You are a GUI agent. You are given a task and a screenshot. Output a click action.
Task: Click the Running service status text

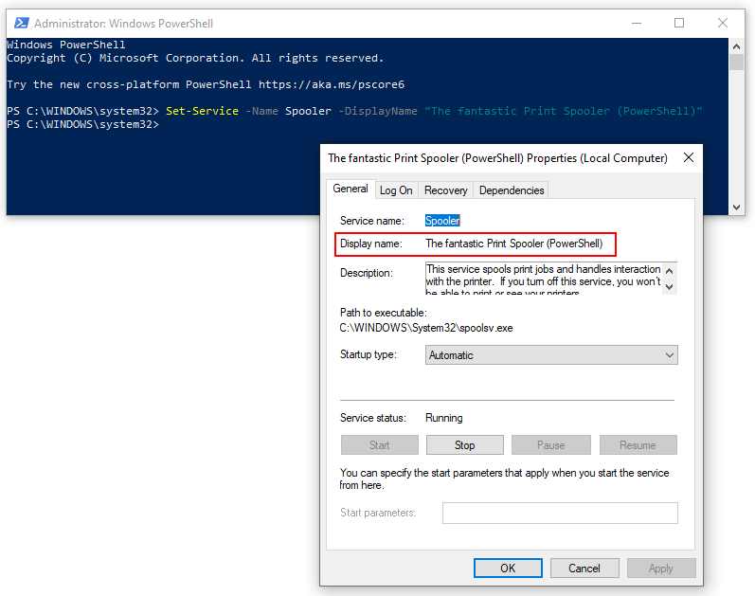(444, 418)
